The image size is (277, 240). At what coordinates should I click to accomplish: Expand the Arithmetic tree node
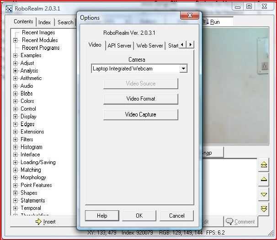(16, 78)
